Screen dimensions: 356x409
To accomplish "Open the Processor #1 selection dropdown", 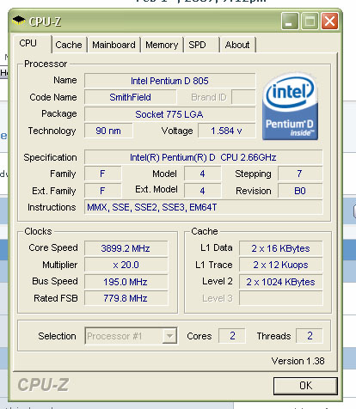I will [x=131, y=336].
